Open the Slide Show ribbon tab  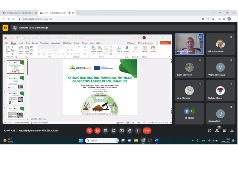coord(67,43)
